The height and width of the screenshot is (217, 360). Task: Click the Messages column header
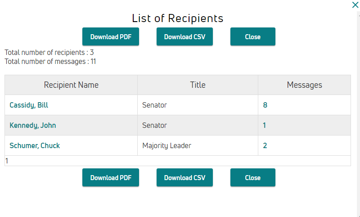[305, 85]
